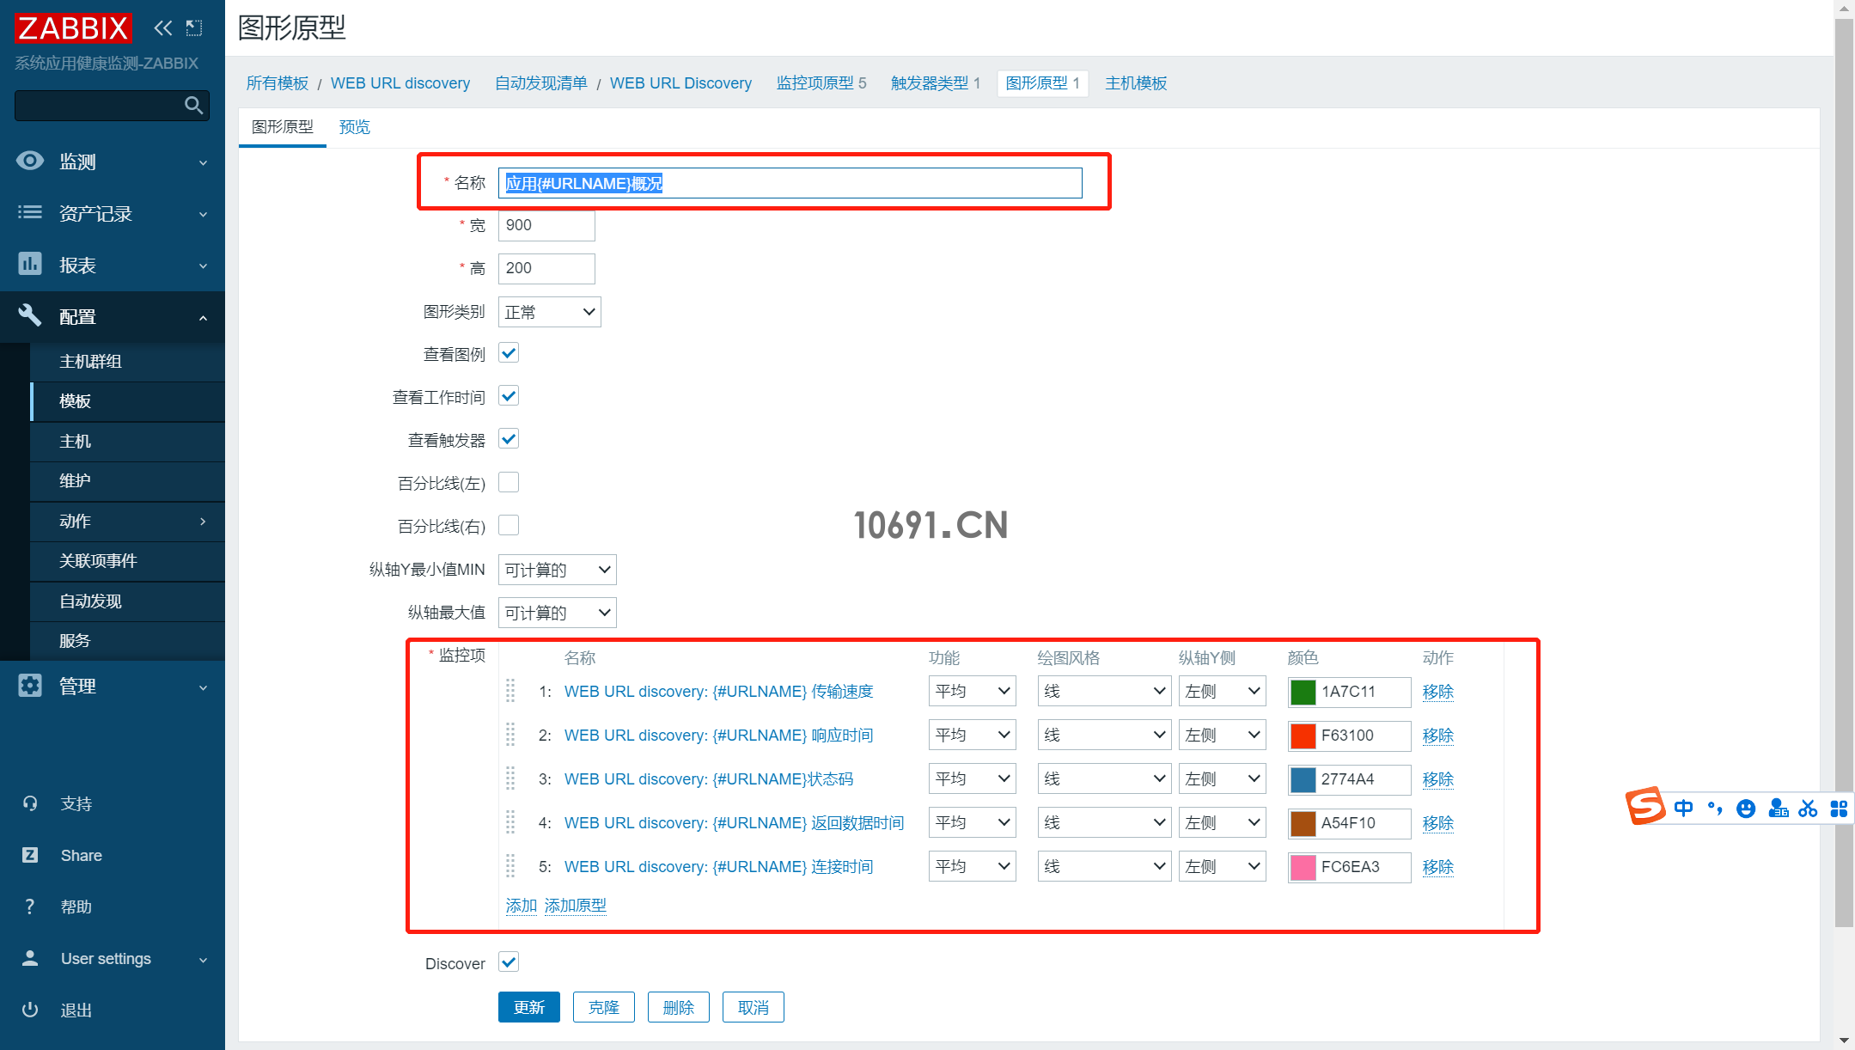Open Sogou emoji face icon
The width and height of the screenshot is (1855, 1050).
pos(1746,809)
